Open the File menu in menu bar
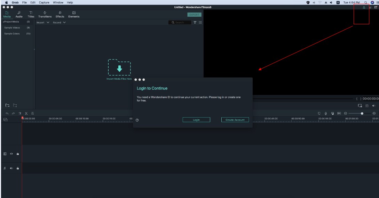 (x=24, y=2)
